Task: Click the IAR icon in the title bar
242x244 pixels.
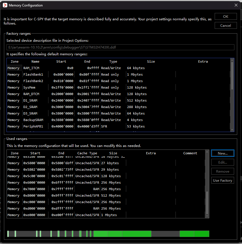Action: click(x=5, y=5)
